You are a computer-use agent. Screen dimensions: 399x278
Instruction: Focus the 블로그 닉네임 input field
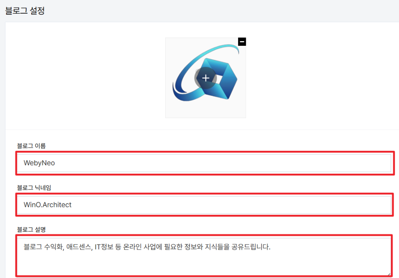(204, 205)
